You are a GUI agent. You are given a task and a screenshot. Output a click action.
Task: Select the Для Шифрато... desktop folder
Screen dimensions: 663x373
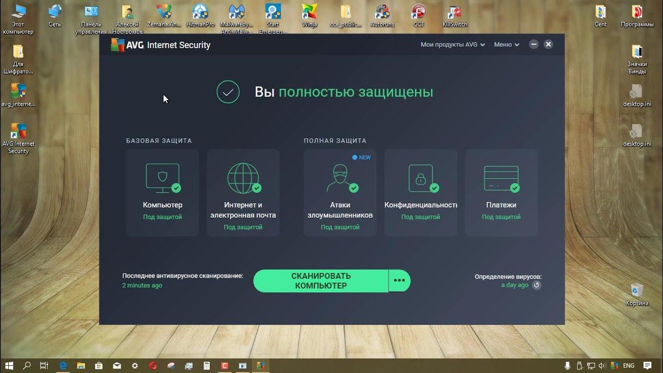point(18,59)
